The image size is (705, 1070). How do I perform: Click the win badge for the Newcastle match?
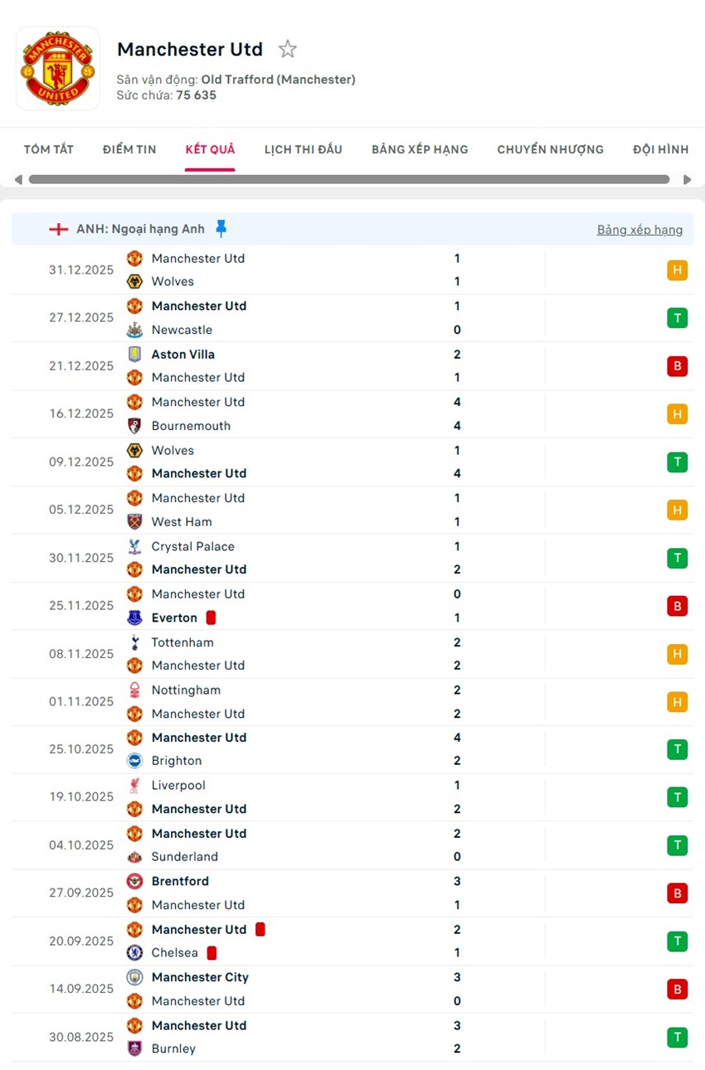(x=677, y=318)
